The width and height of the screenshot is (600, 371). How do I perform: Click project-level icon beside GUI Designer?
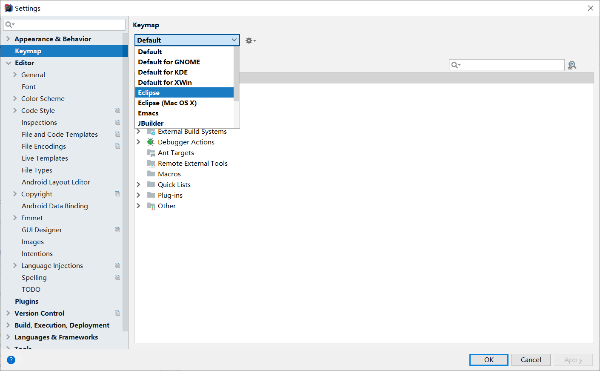[x=117, y=230]
